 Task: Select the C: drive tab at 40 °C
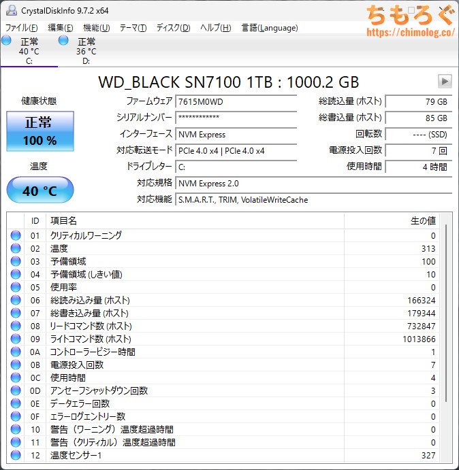29,50
